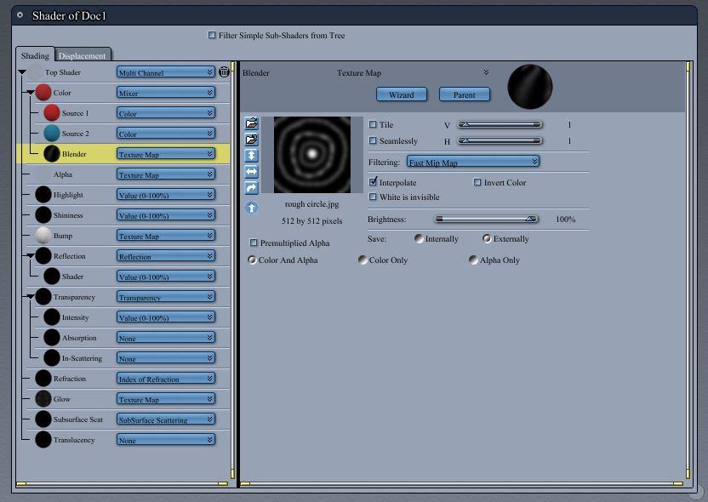This screenshot has height=502, width=708.
Task: Click the Brightness slider
Action: (486, 219)
